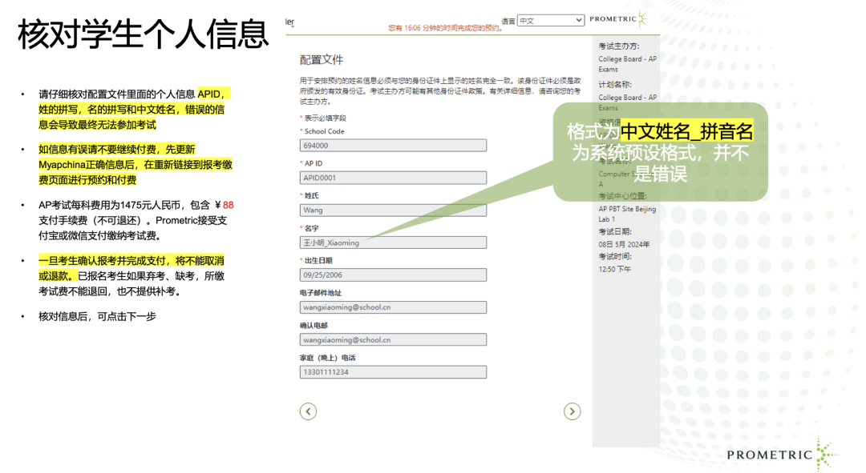Screen dimensions: 866x473
Task: Click the 家庭（晚上）电话 label
Action: click(x=327, y=358)
